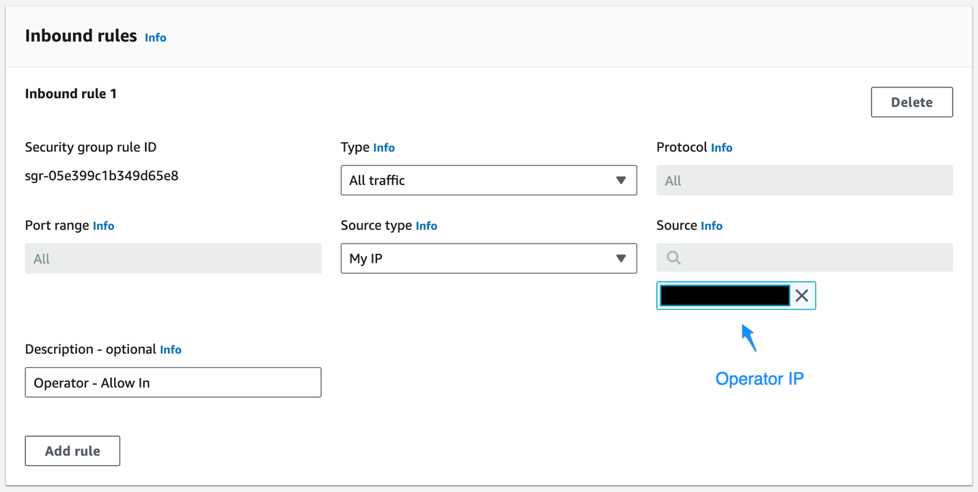Click the blue Operator IP annotation label
This screenshot has width=978, height=492.
pos(759,379)
